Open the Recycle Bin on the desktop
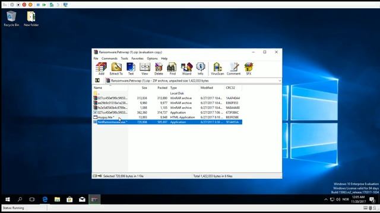 point(11,18)
